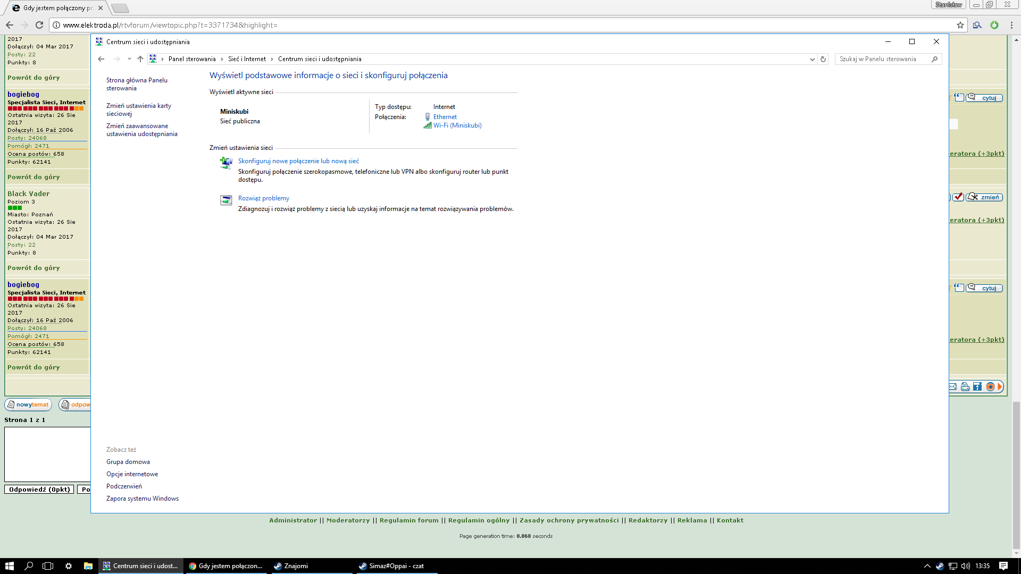Image resolution: width=1021 pixels, height=574 pixels.
Task: Open the address bar history dropdown
Action: (812, 59)
